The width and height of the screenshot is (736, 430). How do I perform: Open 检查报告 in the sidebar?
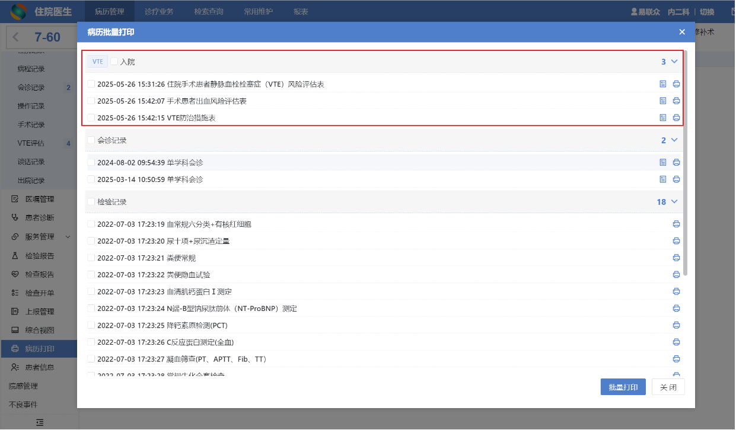39,274
